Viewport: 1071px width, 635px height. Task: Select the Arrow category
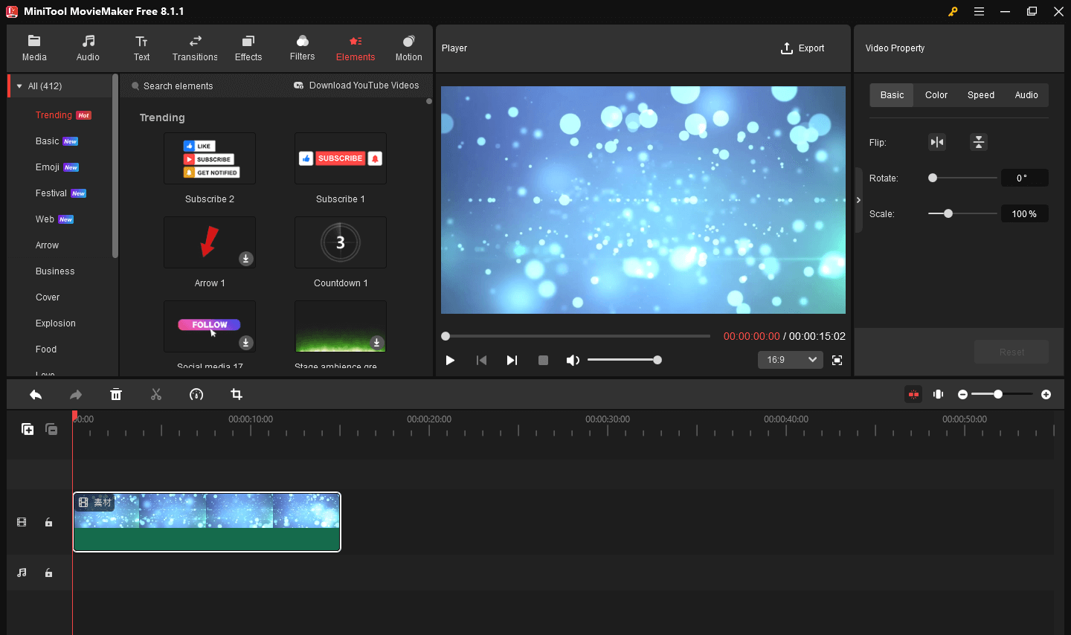pos(47,245)
